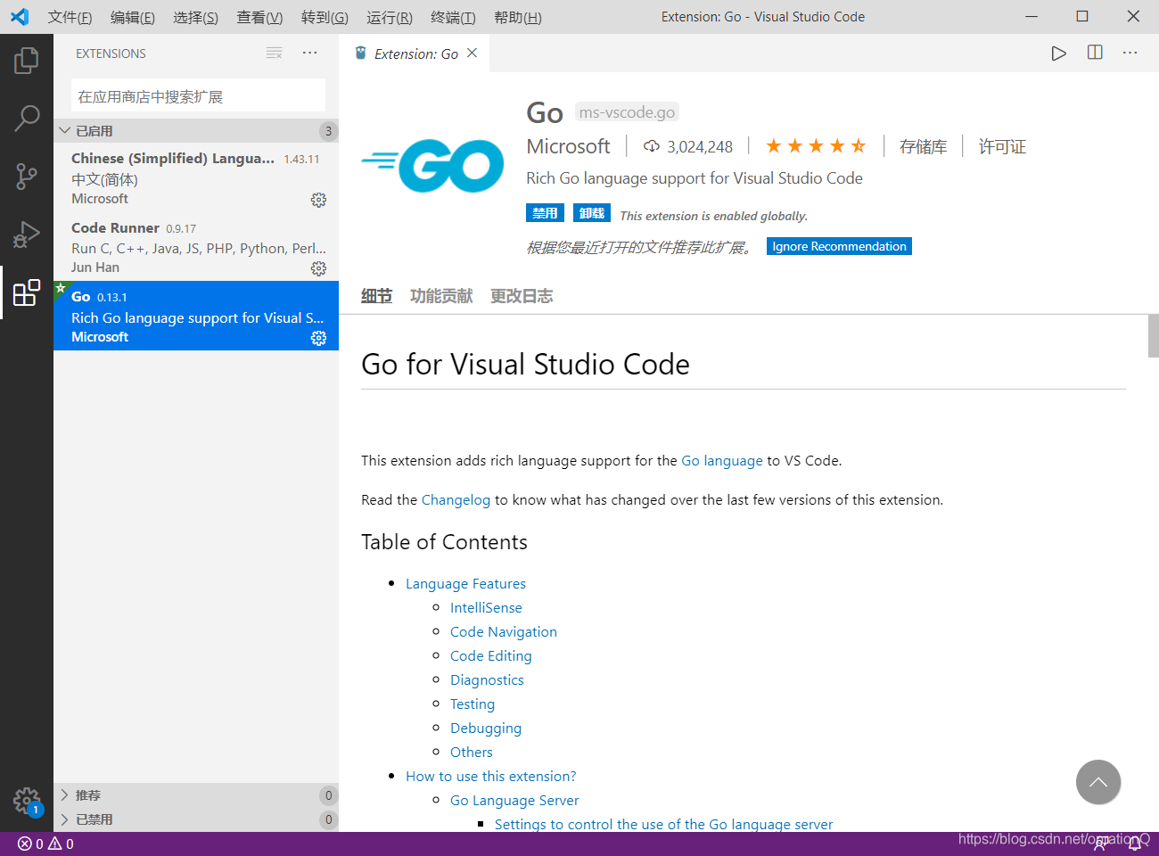Open Code Editing contents link
Viewport: 1159px width, 856px height.
point(491,656)
